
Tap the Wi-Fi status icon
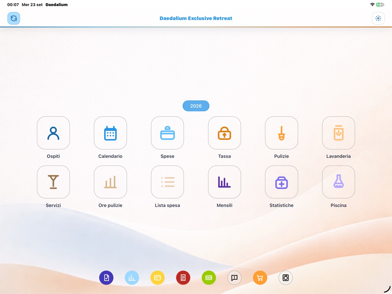[372, 5]
